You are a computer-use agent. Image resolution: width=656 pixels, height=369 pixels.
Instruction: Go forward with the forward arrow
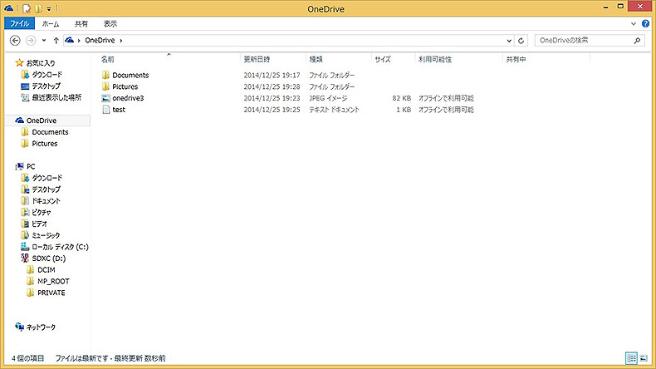(31, 40)
